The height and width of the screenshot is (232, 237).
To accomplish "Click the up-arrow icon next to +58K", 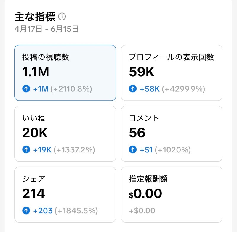I will point(133,88).
